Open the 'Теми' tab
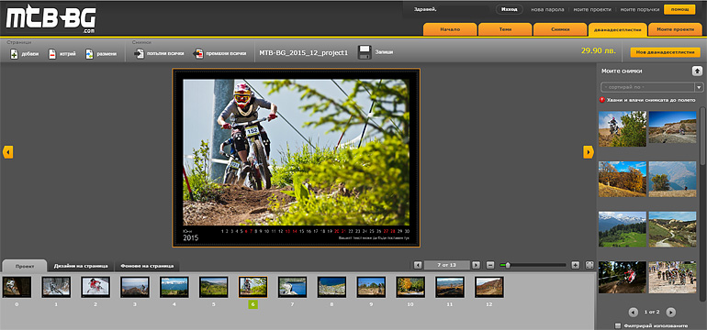This screenshot has height=330, width=707. [x=505, y=29]
